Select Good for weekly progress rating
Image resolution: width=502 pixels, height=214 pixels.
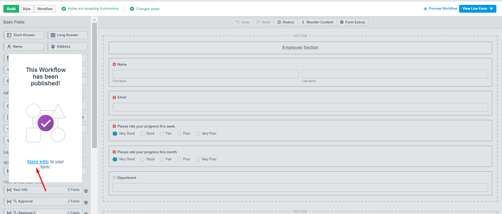click(142, 133)
